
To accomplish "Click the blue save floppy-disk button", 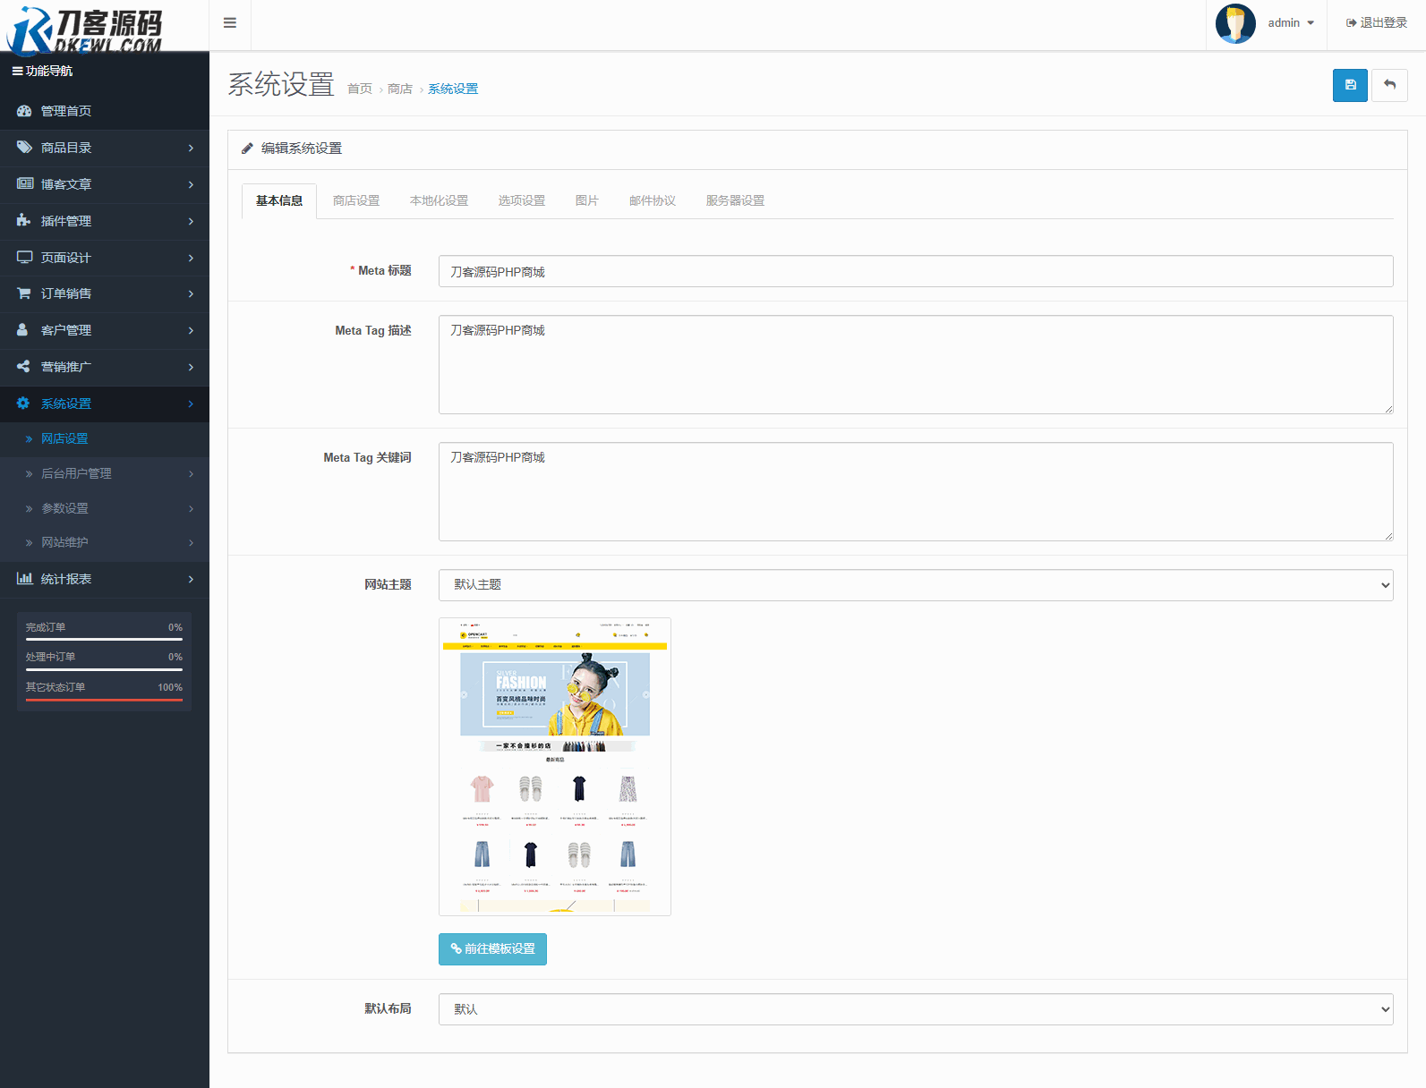I will coord(1350,85).
